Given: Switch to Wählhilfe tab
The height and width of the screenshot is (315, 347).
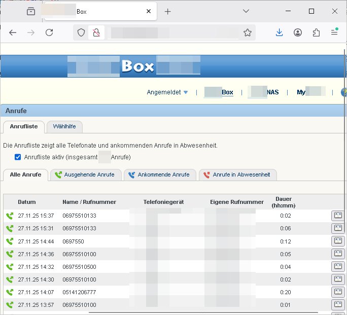Looking at the screenshot, I should coord(64,126).
